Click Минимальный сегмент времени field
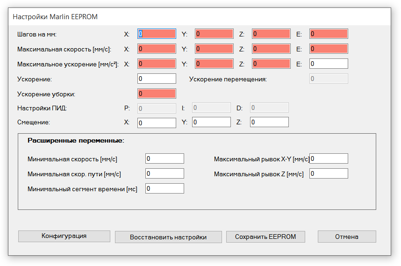Viewport: 401px width, 266px height. point(165,188)
